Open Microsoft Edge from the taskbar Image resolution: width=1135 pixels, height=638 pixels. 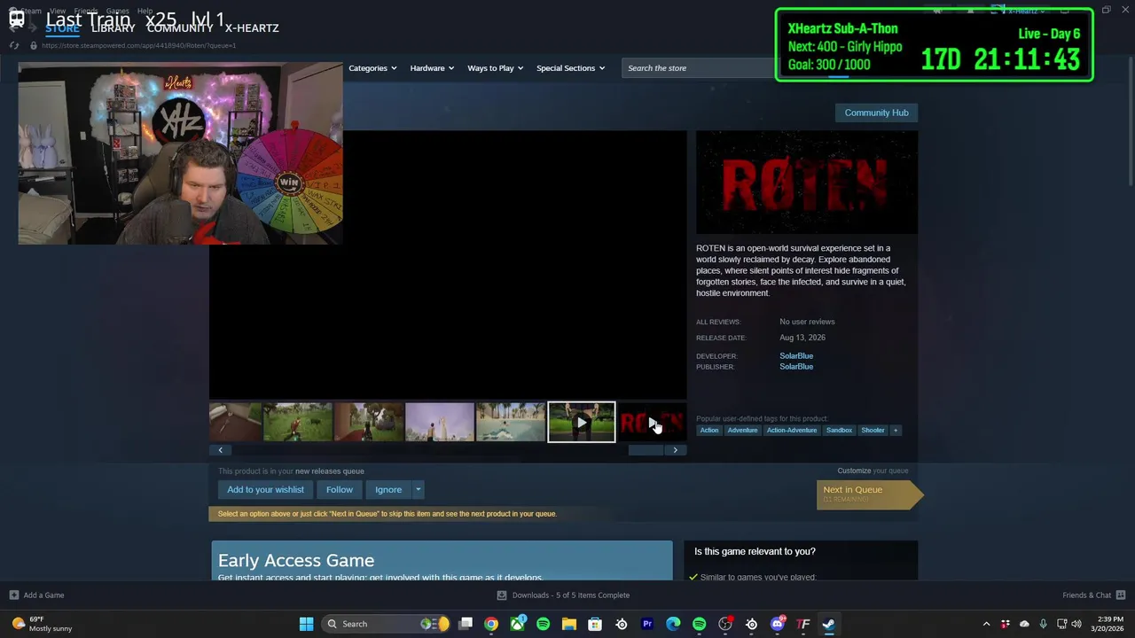[x=673, y=624]
